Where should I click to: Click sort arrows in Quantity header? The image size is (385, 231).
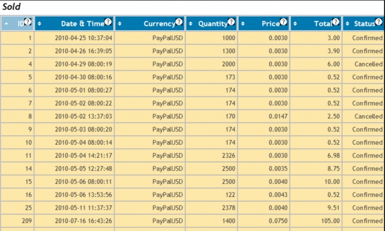point(191,24)
